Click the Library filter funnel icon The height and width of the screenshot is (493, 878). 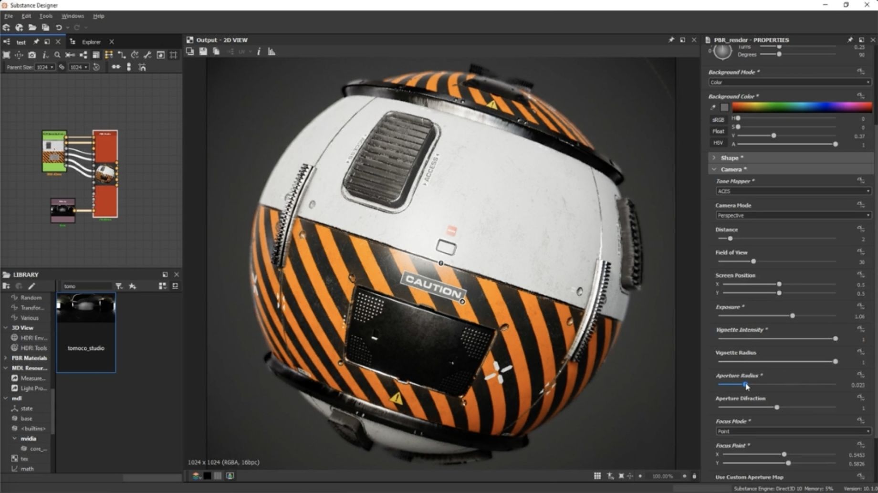[x=119, y=286]
